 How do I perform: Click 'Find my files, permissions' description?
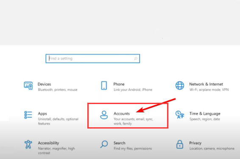pyautogui.click(x=133, y=148)
